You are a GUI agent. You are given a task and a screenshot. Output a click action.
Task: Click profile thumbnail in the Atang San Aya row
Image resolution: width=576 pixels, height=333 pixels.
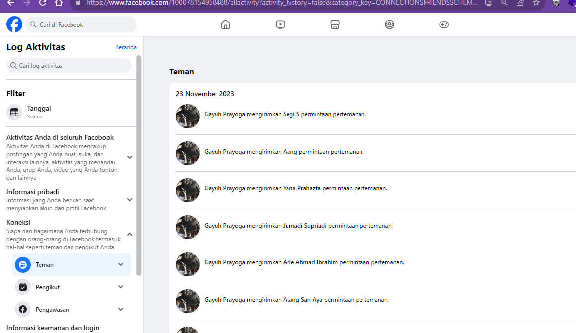click(x=187, y=301)
